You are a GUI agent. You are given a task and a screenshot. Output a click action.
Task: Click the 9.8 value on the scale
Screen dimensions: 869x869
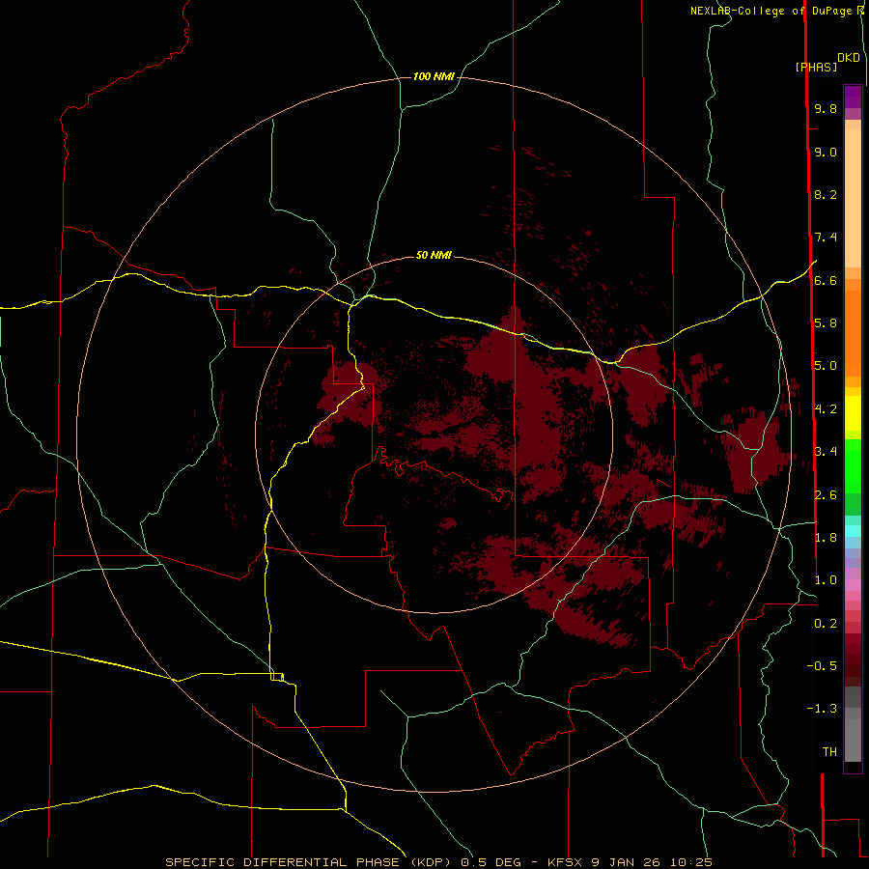pyautogui.click(x=826, y=108)
